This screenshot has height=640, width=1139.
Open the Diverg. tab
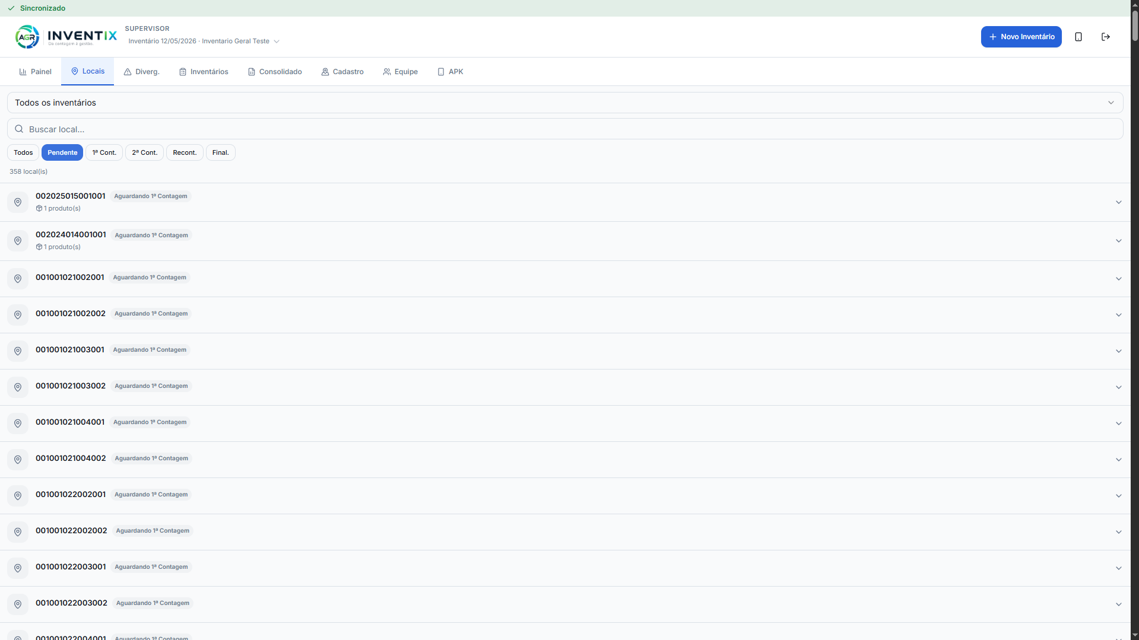click(x=141, y=72)
